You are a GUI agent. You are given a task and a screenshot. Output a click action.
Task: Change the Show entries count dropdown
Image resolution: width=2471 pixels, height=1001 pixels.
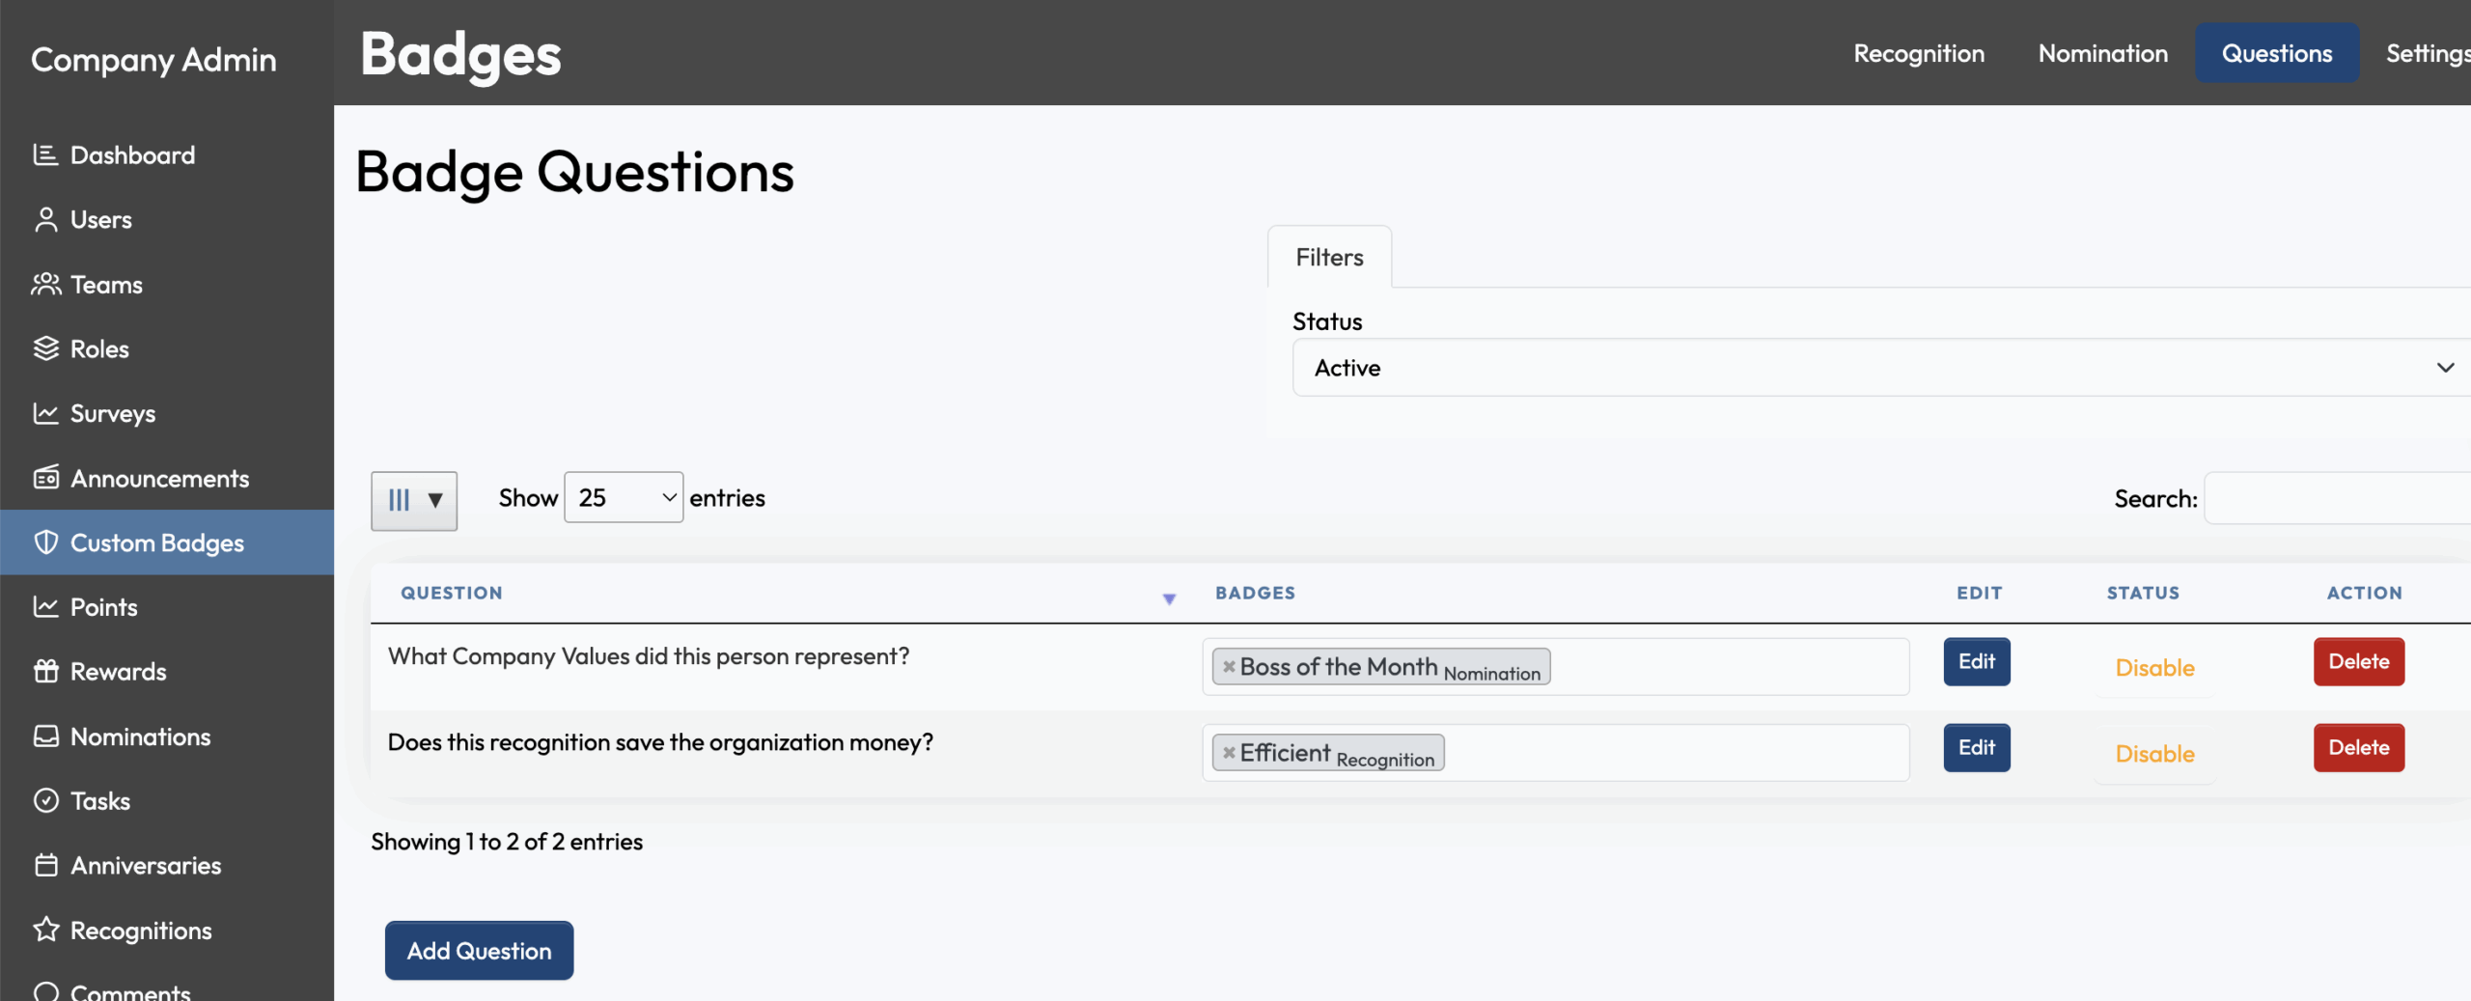[x=623, y=497]
